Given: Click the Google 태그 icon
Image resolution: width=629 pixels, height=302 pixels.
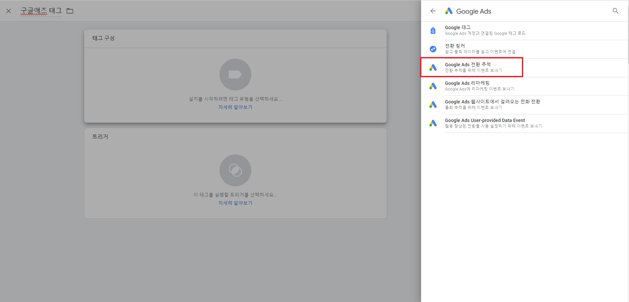Looking at the screenshot, I should [x=433, y=30].
